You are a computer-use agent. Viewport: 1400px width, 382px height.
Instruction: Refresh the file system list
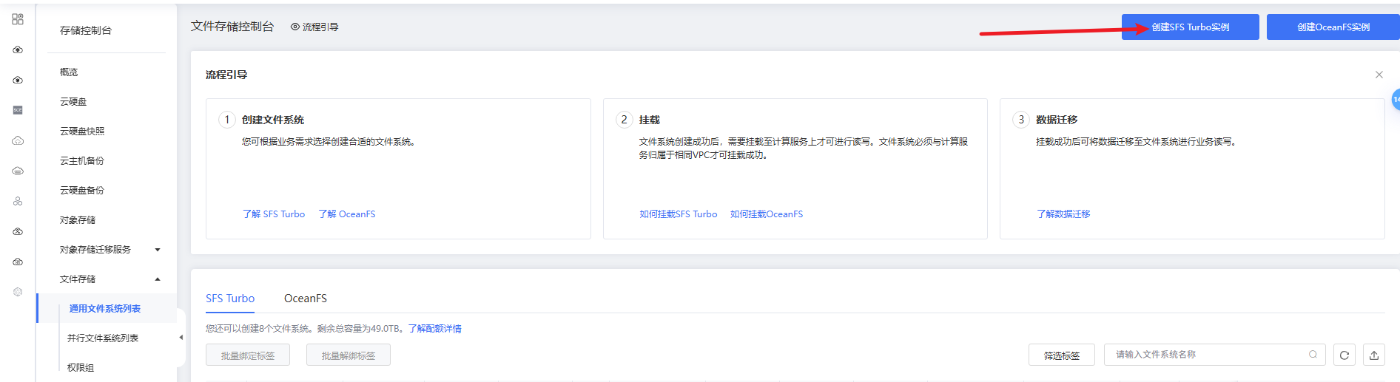pos(1345,355)
